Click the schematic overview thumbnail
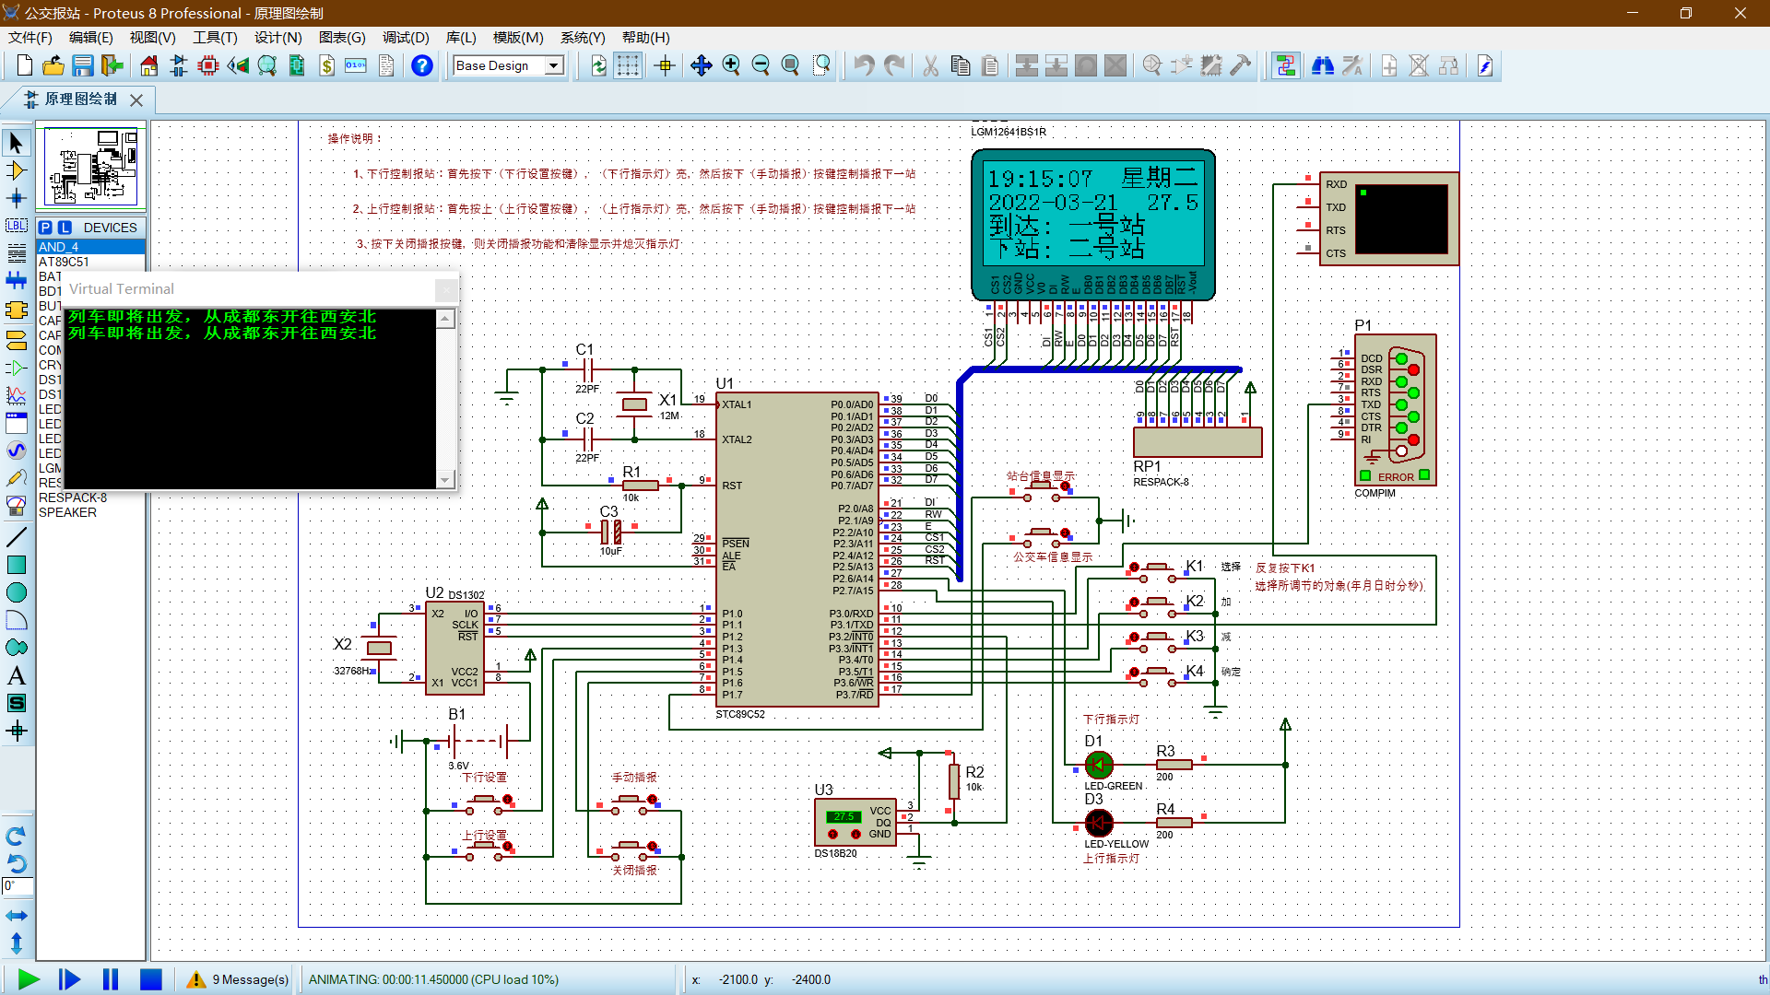The image size is (1770, 995). click(91, 167)
